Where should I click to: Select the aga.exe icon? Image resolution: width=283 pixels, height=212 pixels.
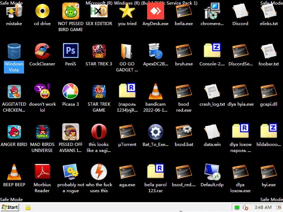(x=127, y=172)
